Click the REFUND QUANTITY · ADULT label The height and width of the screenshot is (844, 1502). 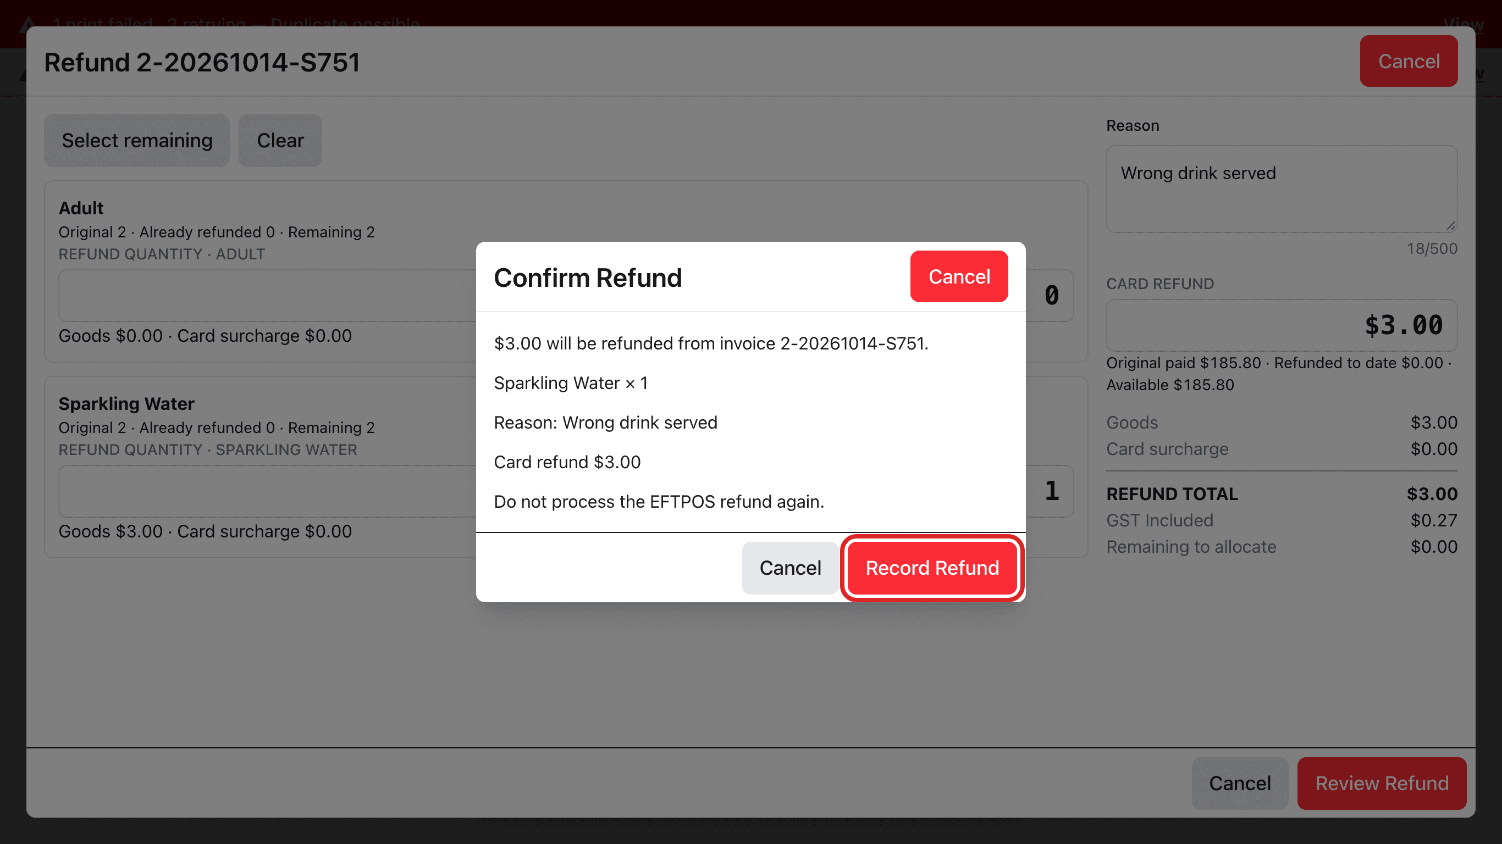(x=162, y=254)
